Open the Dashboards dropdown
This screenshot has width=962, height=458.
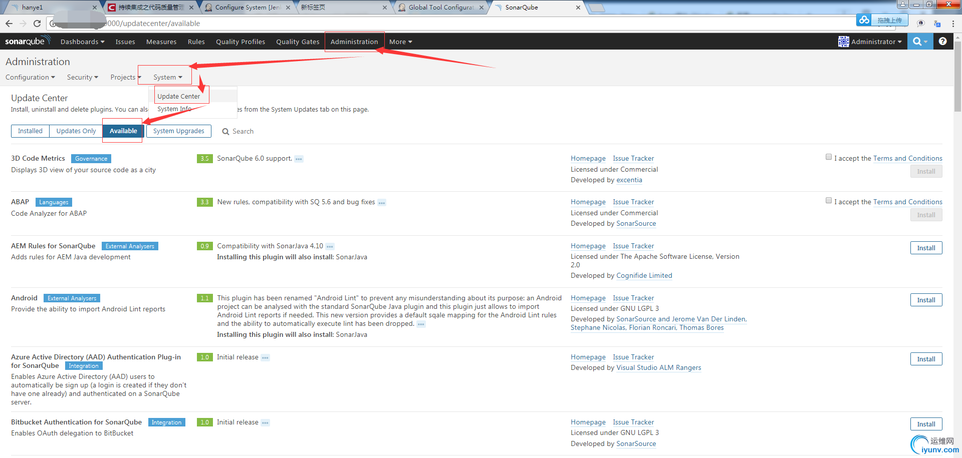pos(82,42)
